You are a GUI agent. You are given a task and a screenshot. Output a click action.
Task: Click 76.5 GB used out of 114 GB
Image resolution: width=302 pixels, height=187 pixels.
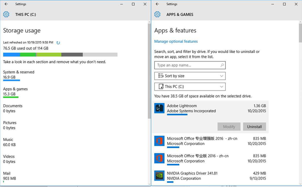click(x=26, y=48)
